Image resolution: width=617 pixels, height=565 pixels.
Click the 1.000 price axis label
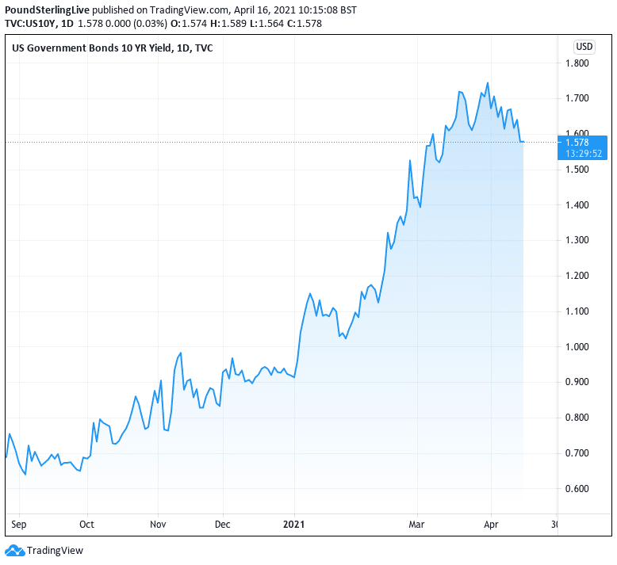pos(577,347)
